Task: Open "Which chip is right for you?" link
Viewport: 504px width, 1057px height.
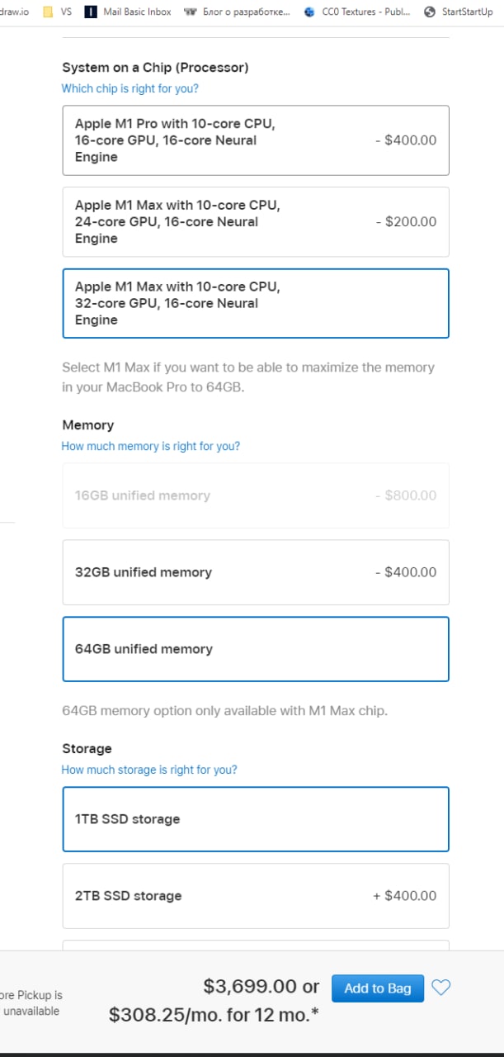Action: (x=130, y=88)
